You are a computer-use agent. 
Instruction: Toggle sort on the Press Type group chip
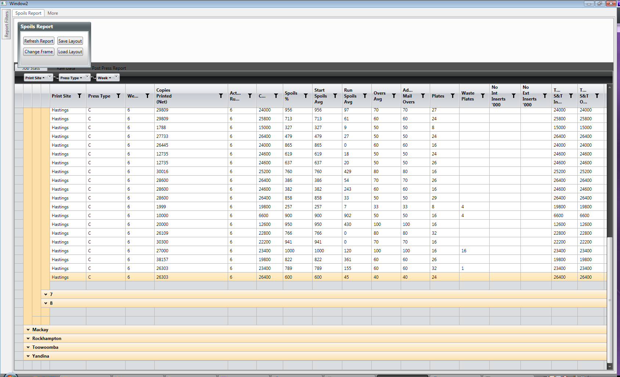click(71, 78)
